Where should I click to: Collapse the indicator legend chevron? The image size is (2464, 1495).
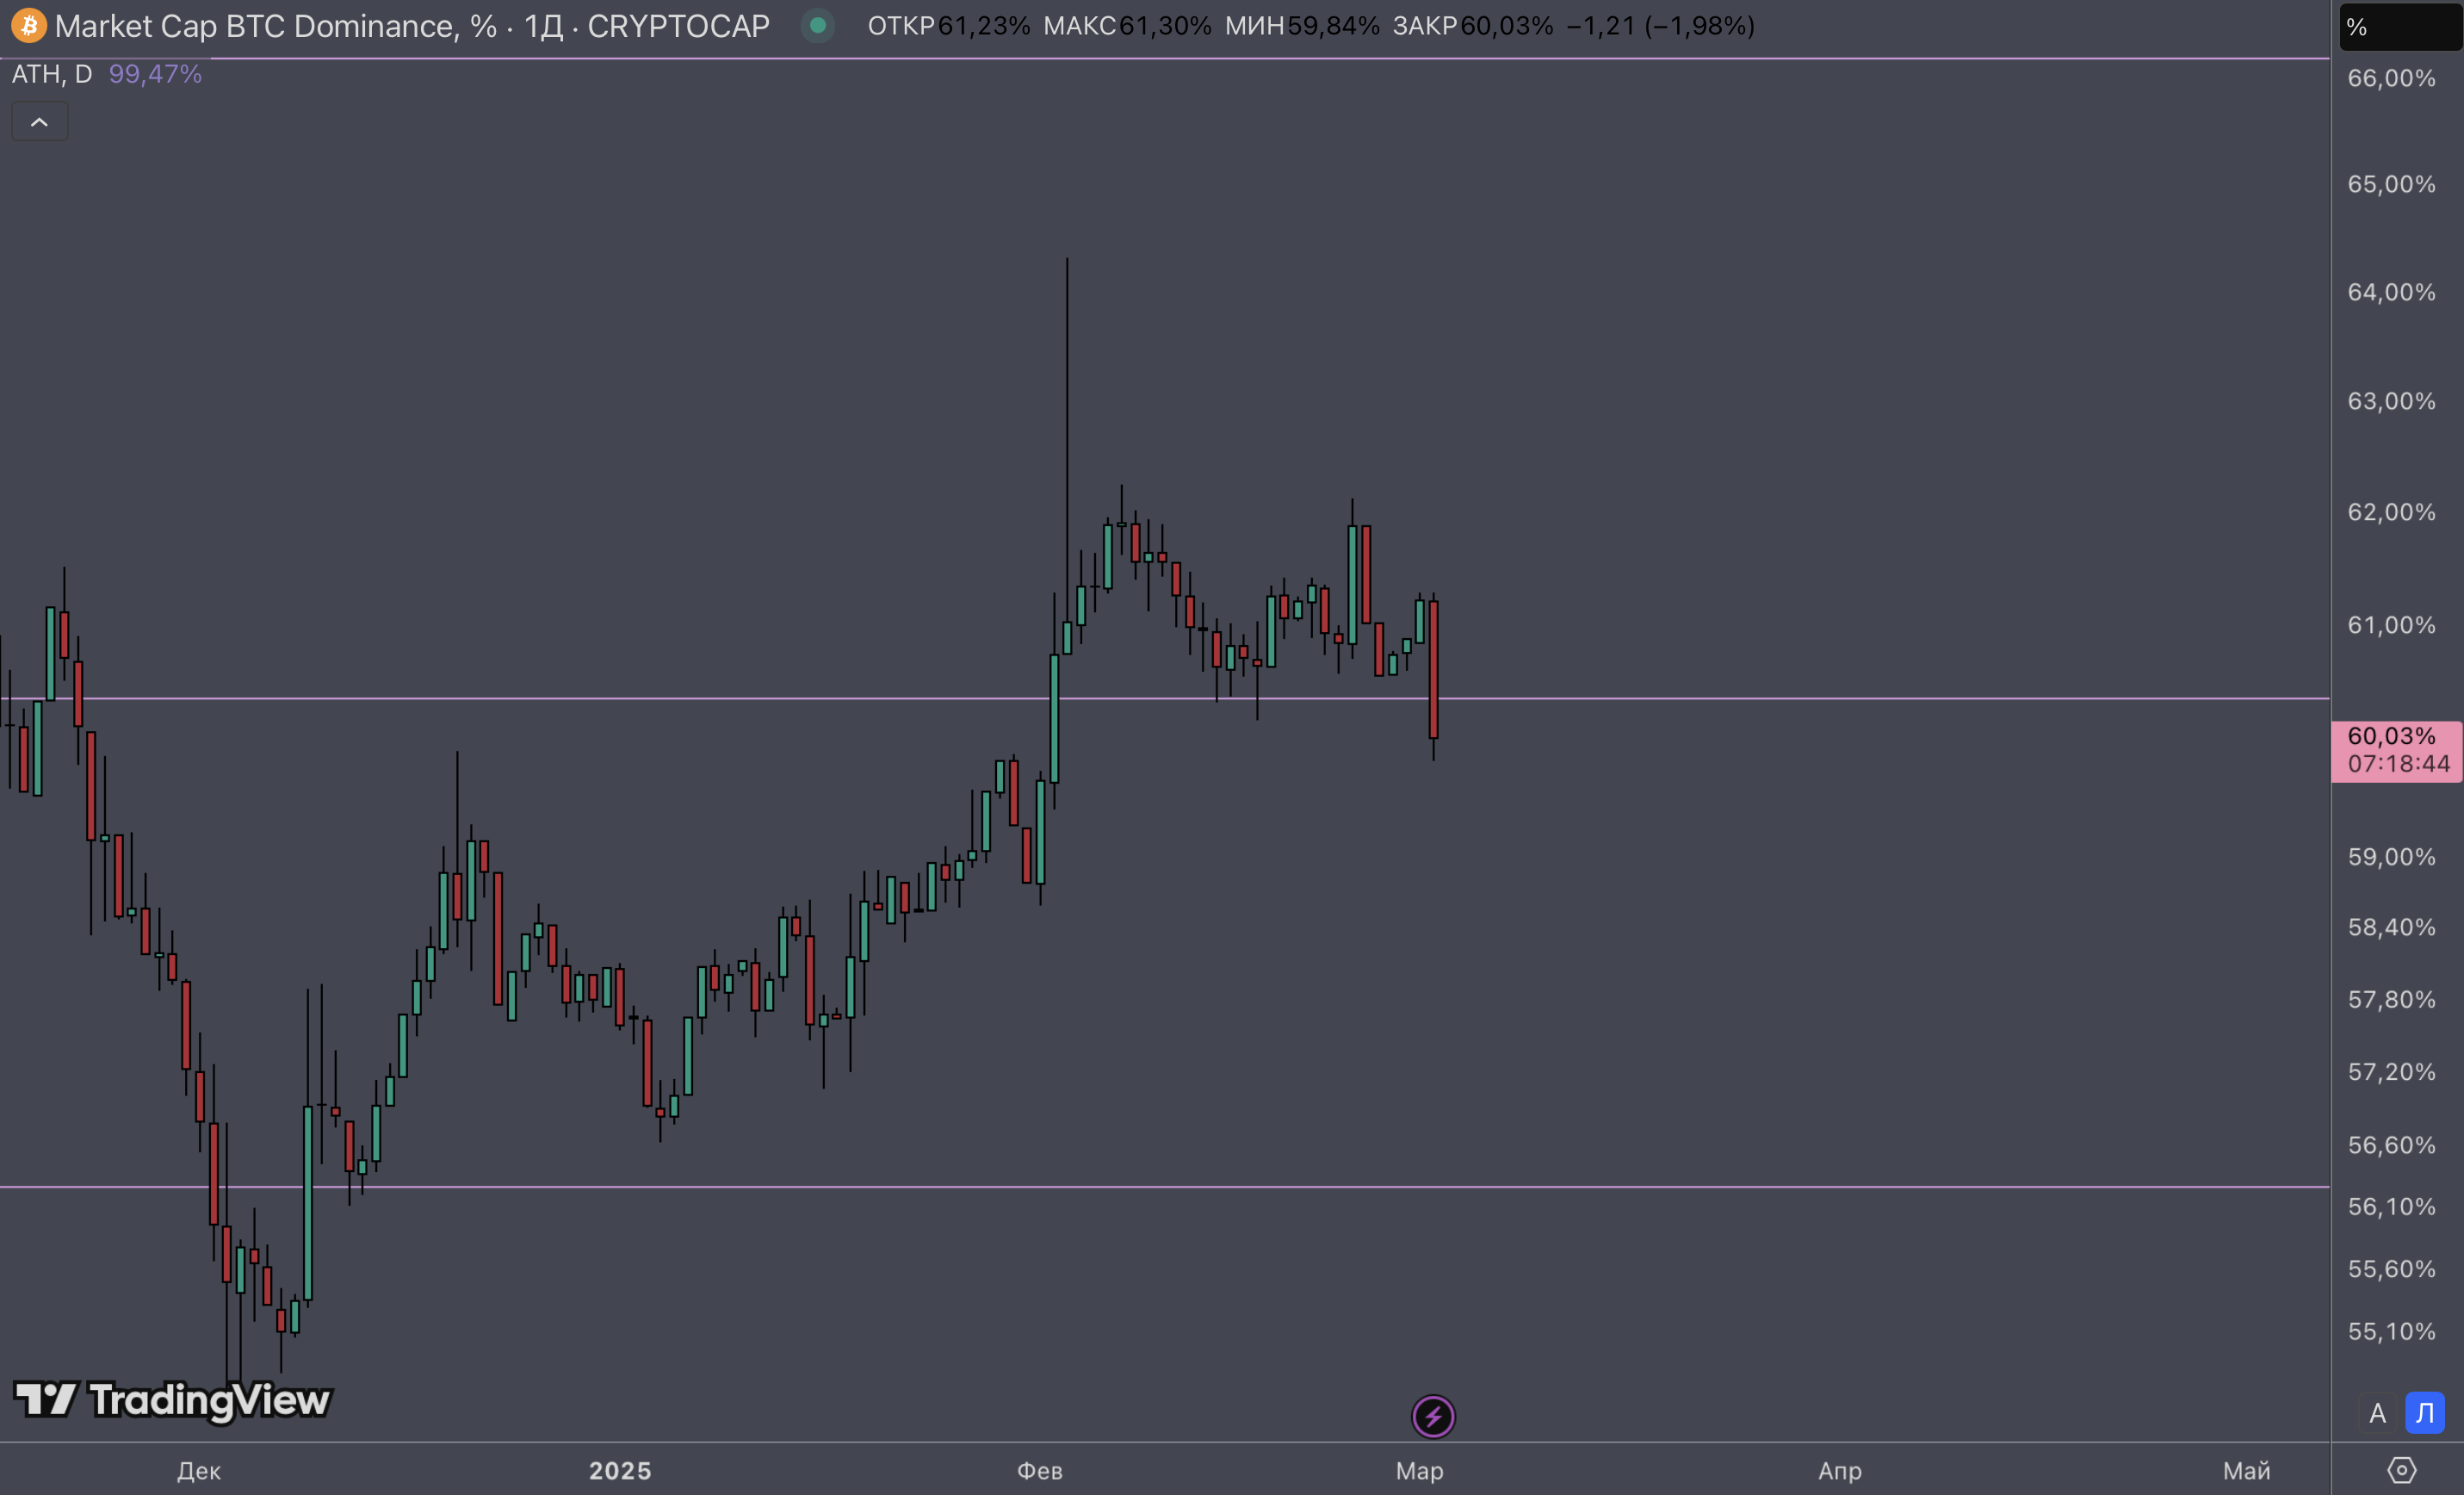(39, 122)
